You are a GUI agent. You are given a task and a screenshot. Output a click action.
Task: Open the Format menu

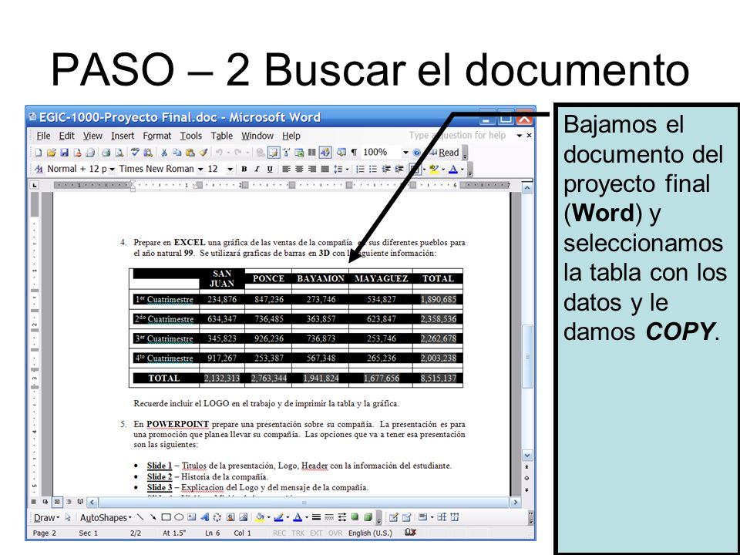(x=157, y=136)
